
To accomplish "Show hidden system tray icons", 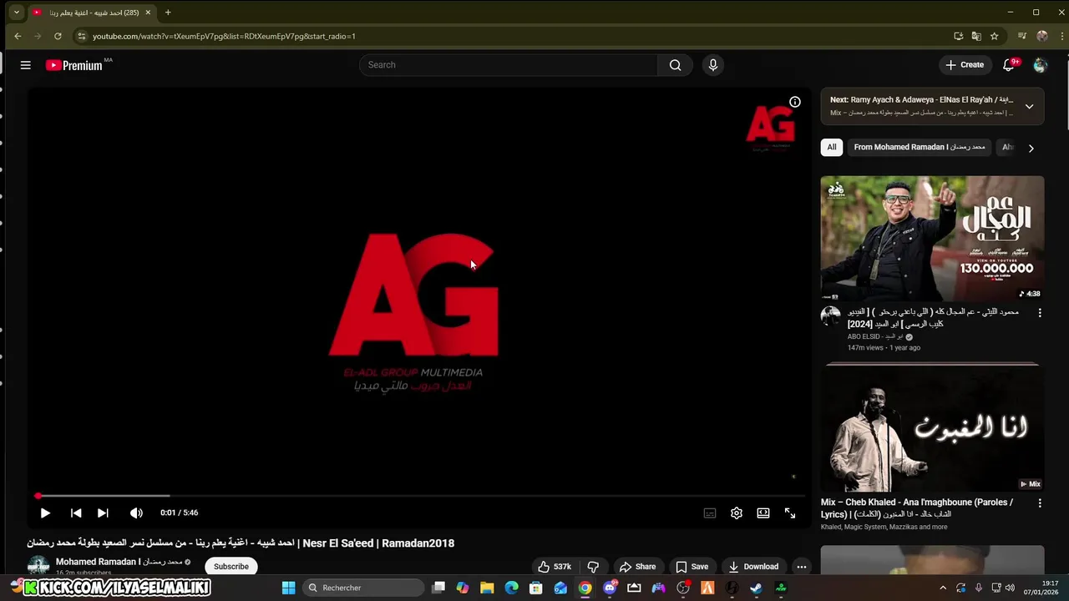I will coord(943,588).
